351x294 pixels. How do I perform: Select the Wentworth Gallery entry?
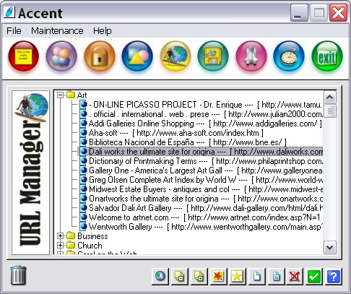pyautogui.click(x=205, y=227)
